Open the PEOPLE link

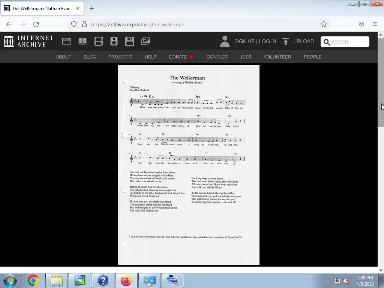[x=312, y=57]
